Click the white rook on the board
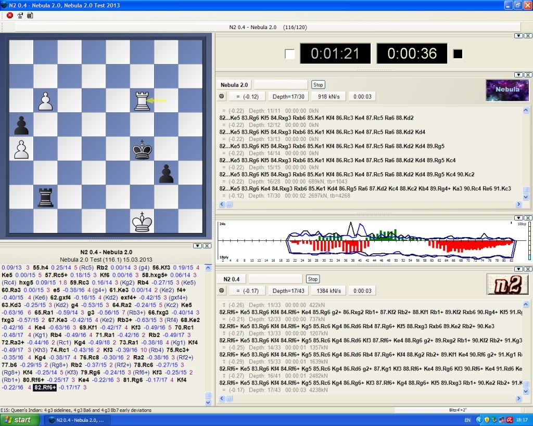Image resolution: width=533 pixels, height=426 pixels. click(142, 100)
